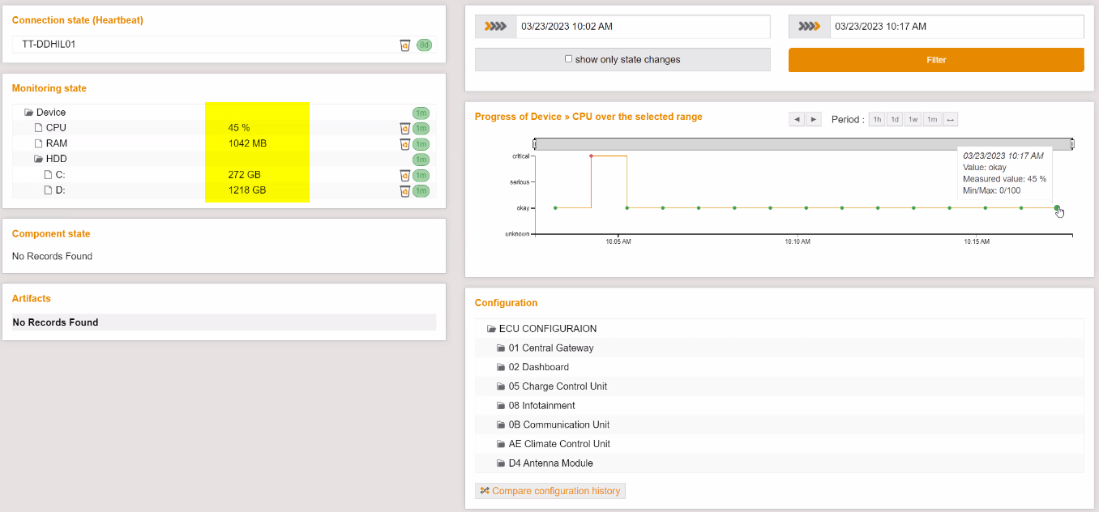
Task: Click the orange Filter button
Action: pos(935,59)
